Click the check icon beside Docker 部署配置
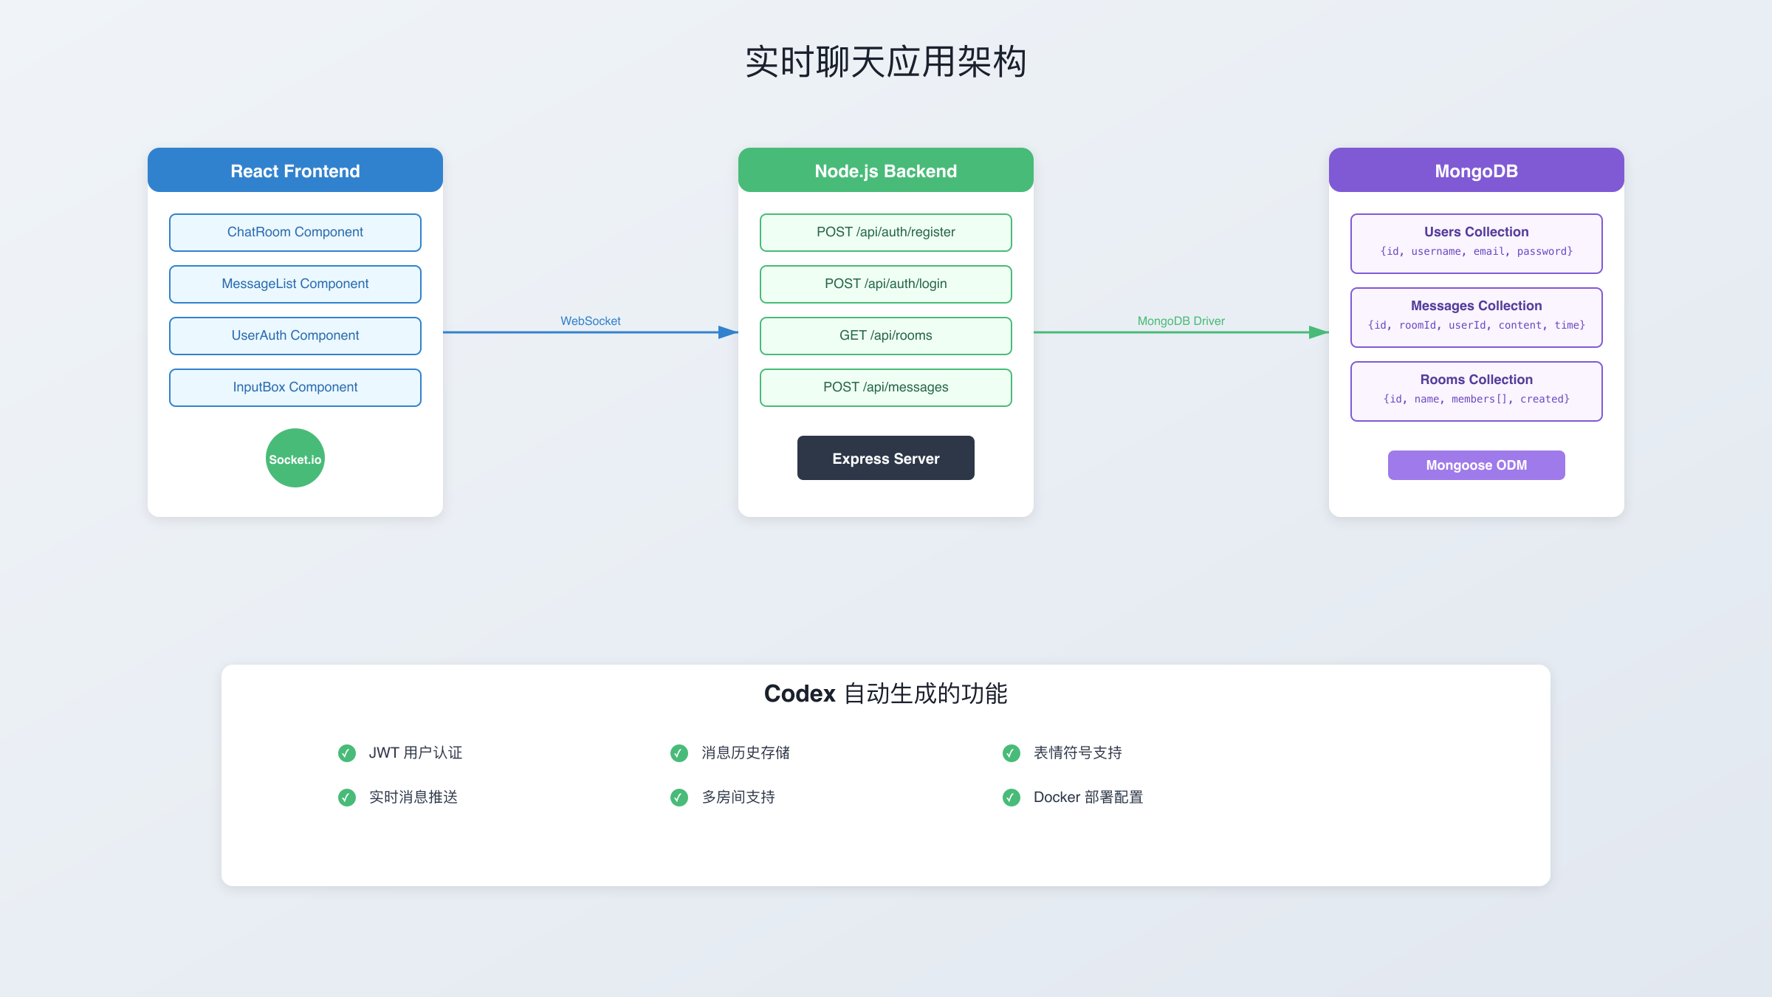 click(x=1012, y=798)
